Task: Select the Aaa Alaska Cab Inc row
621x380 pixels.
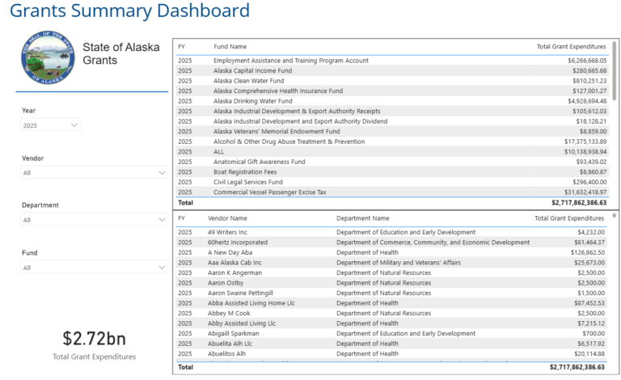Action: tap(392, 263)
